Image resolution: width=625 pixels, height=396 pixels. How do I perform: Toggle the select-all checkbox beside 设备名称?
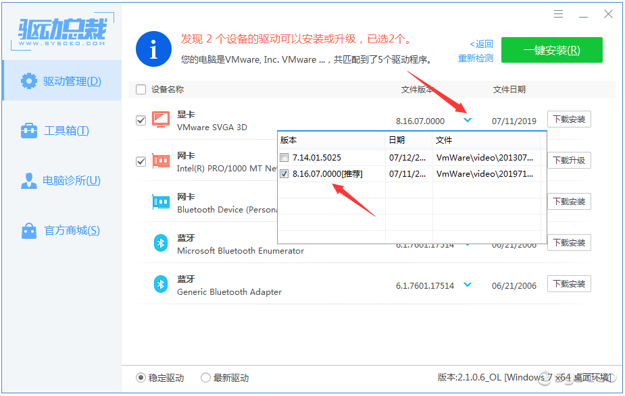(141, 89)
